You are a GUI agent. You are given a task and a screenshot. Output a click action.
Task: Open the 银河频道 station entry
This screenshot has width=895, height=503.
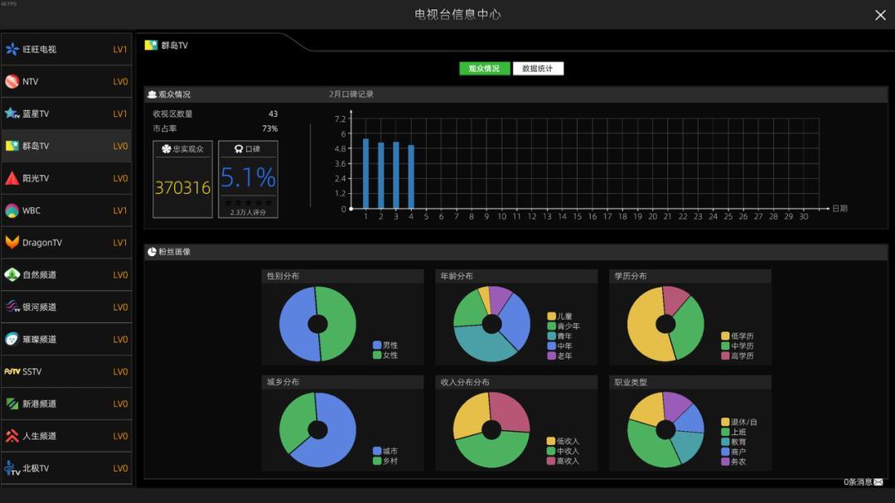66,307
